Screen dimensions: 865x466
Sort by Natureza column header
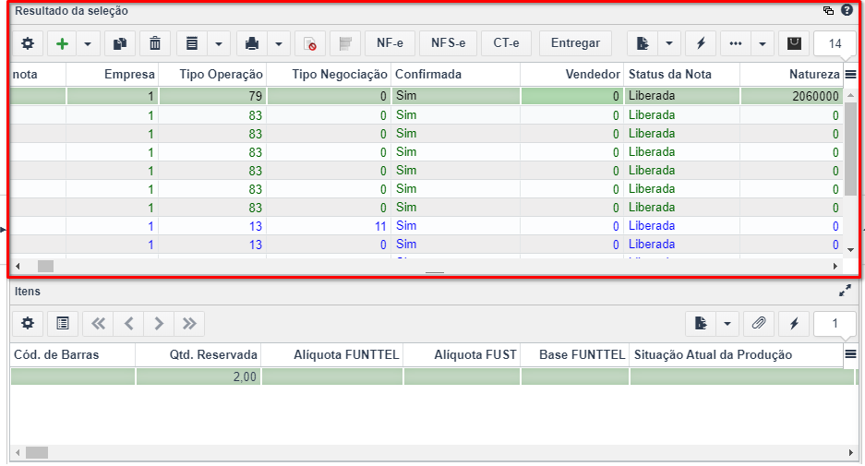pos(791,75)
